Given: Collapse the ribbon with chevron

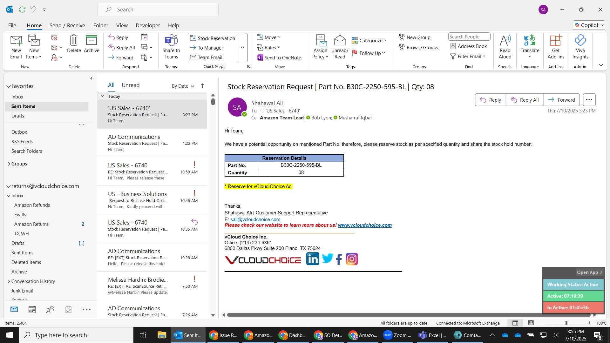Looking at the screenshot, I should click(x=601, y=65).
